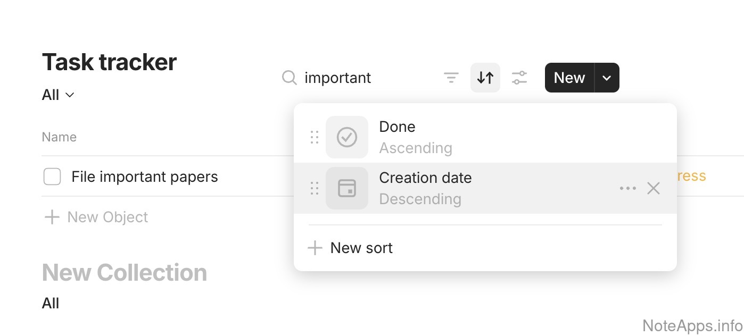This screenshot has height=336, width=744.
Task: Check the File important papers checkbox
Action: (52, 177)
